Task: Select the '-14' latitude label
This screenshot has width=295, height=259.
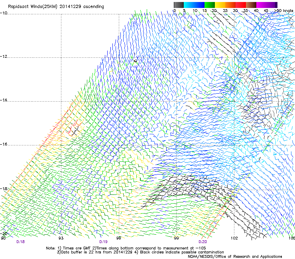Action: [x=4, y=100]
